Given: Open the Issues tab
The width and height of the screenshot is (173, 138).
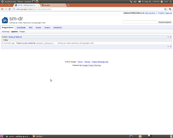Looking at the screenshot, I should point(38,27).
